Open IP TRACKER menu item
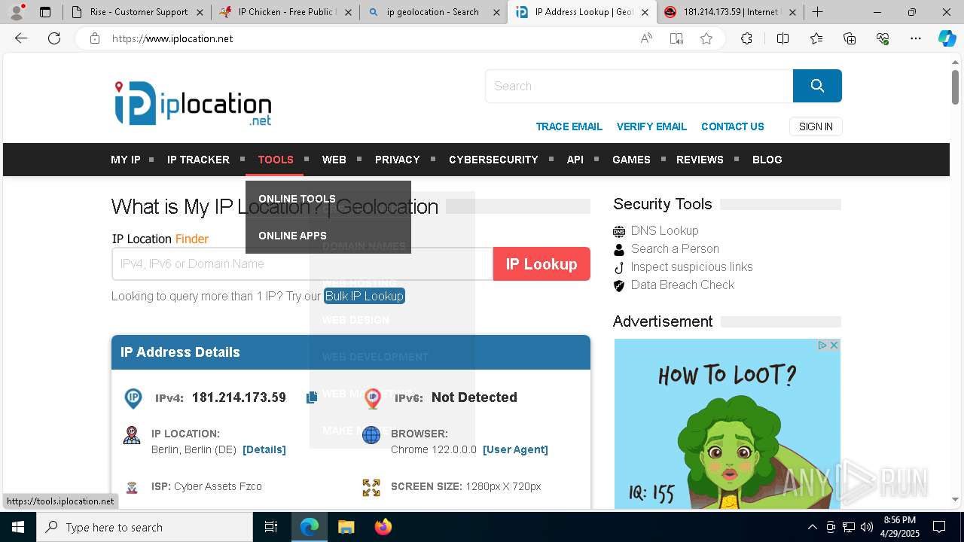 click(198, 160)
